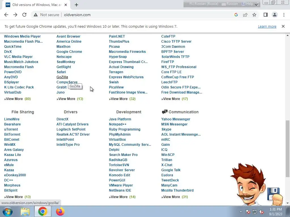Open the Notepad++ link
This screenshot has height=217, width=290.
(118, 124)
